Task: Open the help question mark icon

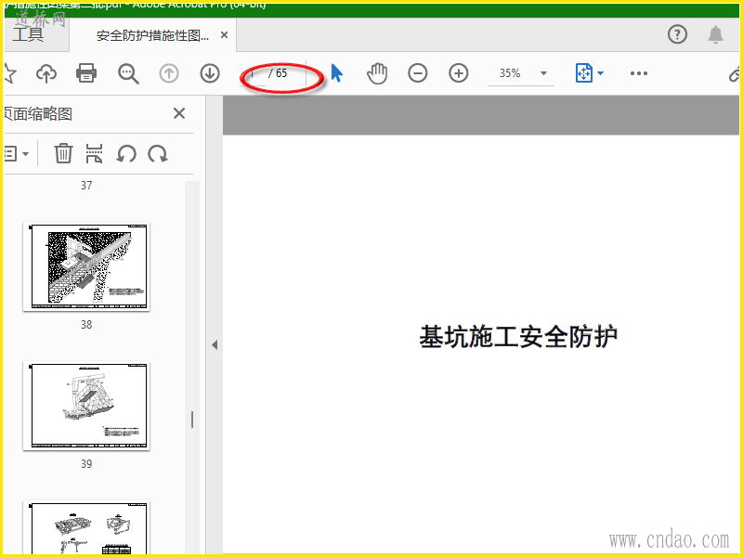Action: coord(678,34)
